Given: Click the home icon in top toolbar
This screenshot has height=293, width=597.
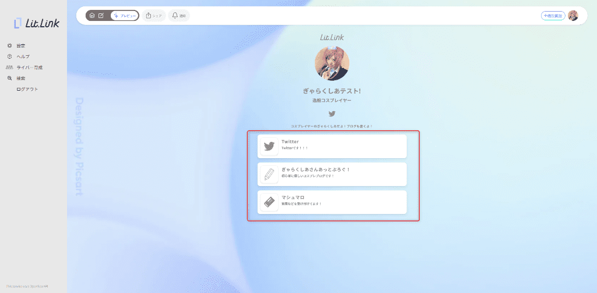Looking at the screenshot, I should (x=92, y=16).
